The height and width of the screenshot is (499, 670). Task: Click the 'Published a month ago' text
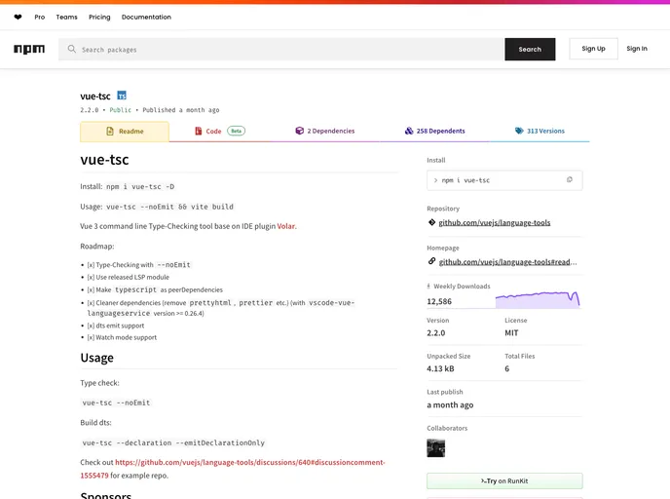pos(181,110)
